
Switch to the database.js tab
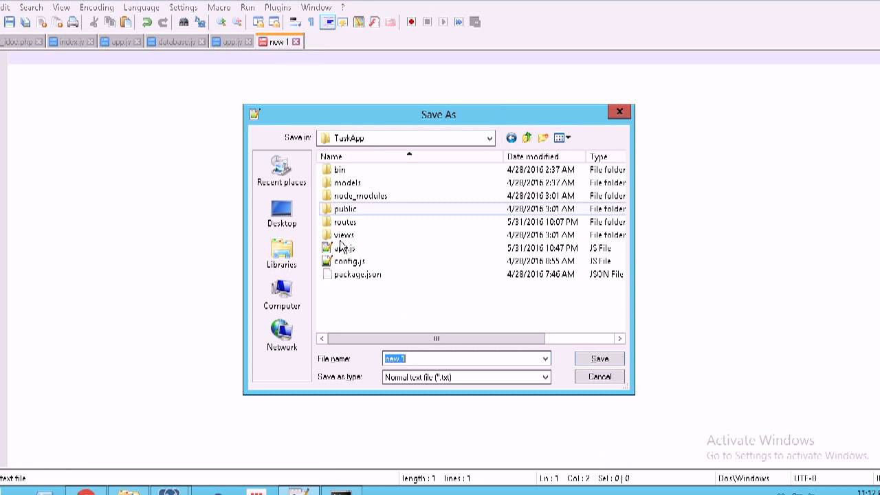point(177,42)
